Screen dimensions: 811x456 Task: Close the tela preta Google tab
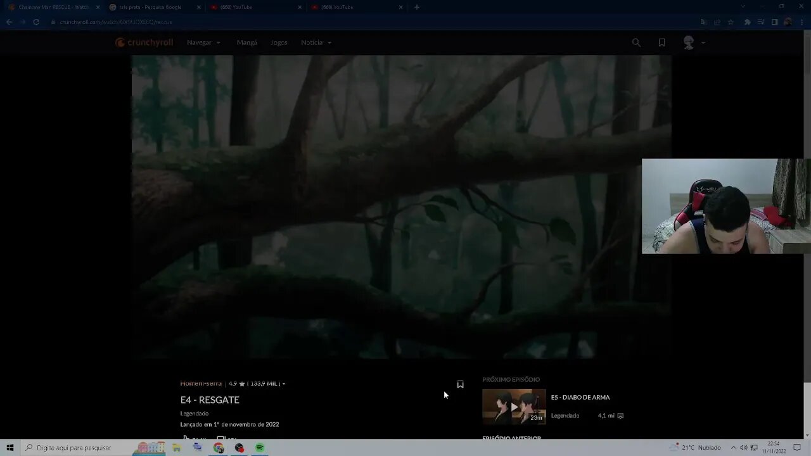coord(198,7)
